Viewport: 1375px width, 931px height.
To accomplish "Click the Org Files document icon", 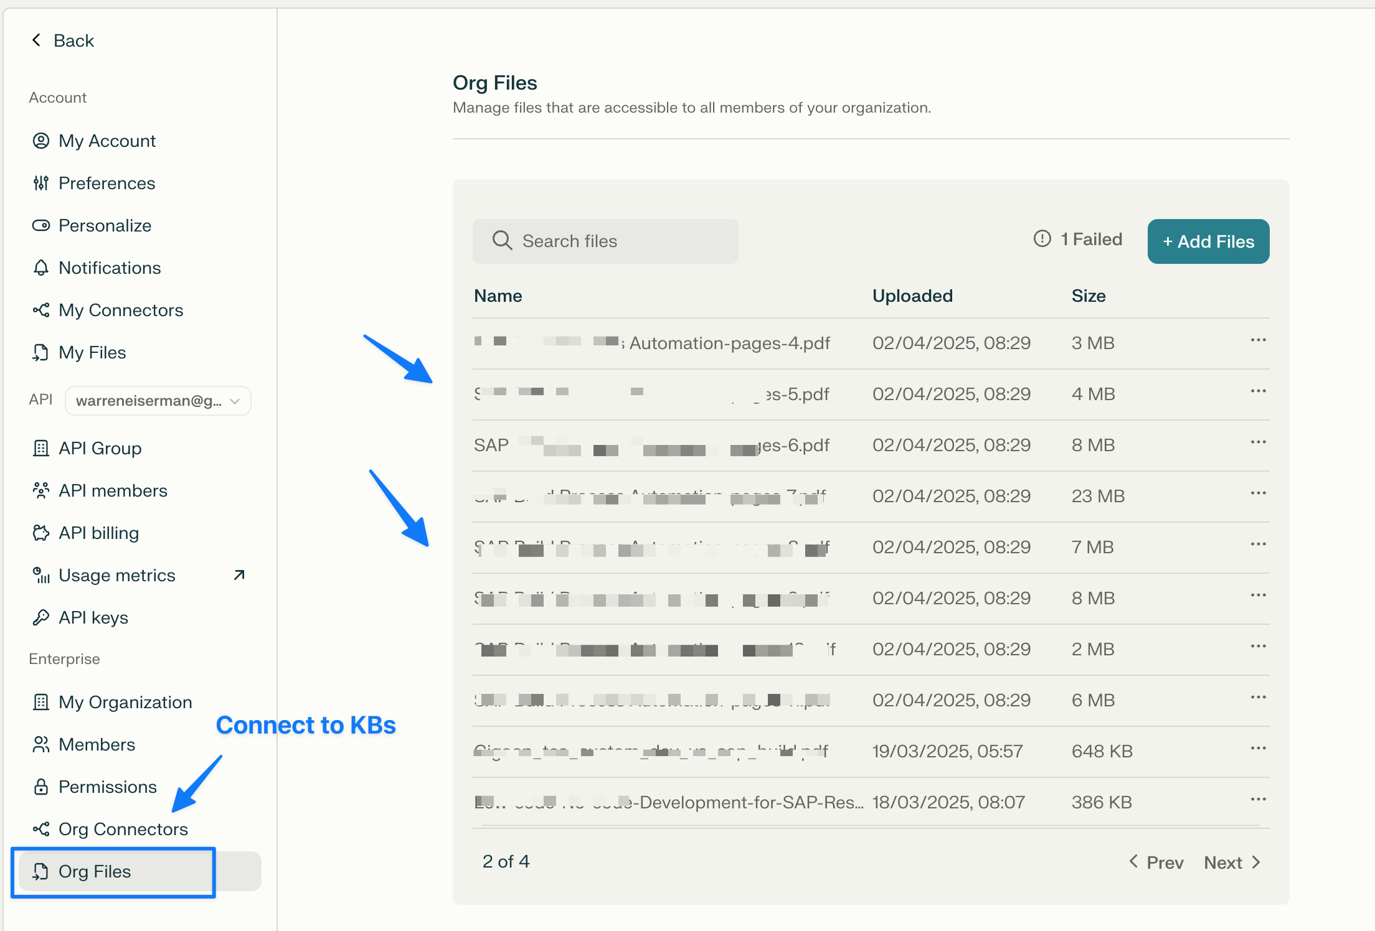I will point(41,871).
